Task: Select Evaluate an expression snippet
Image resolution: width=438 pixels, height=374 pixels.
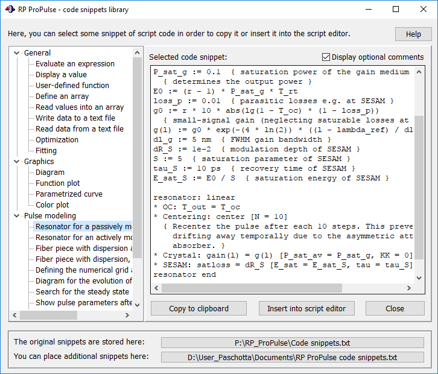Action: pos(75,64)
